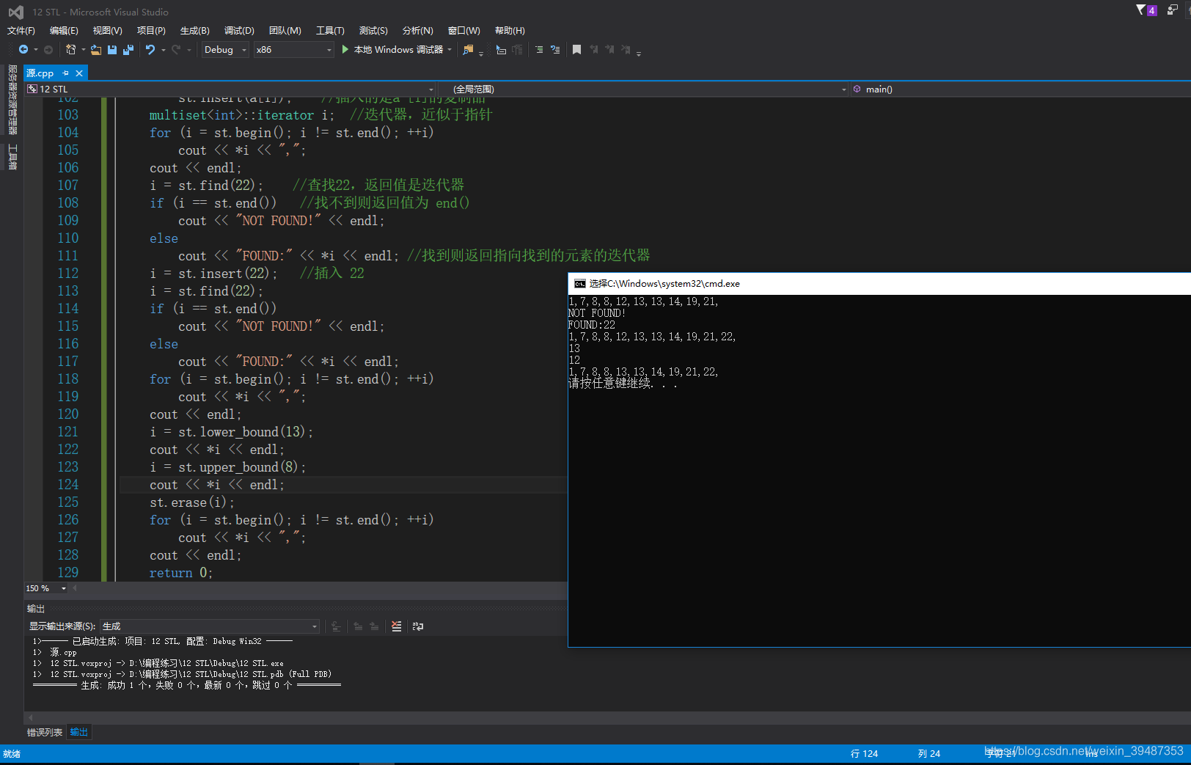Image resolution: width=1191 pixels, height=765 pixels.
Task: Open the 工具(T) menu
Action: [x=330, y=30]
